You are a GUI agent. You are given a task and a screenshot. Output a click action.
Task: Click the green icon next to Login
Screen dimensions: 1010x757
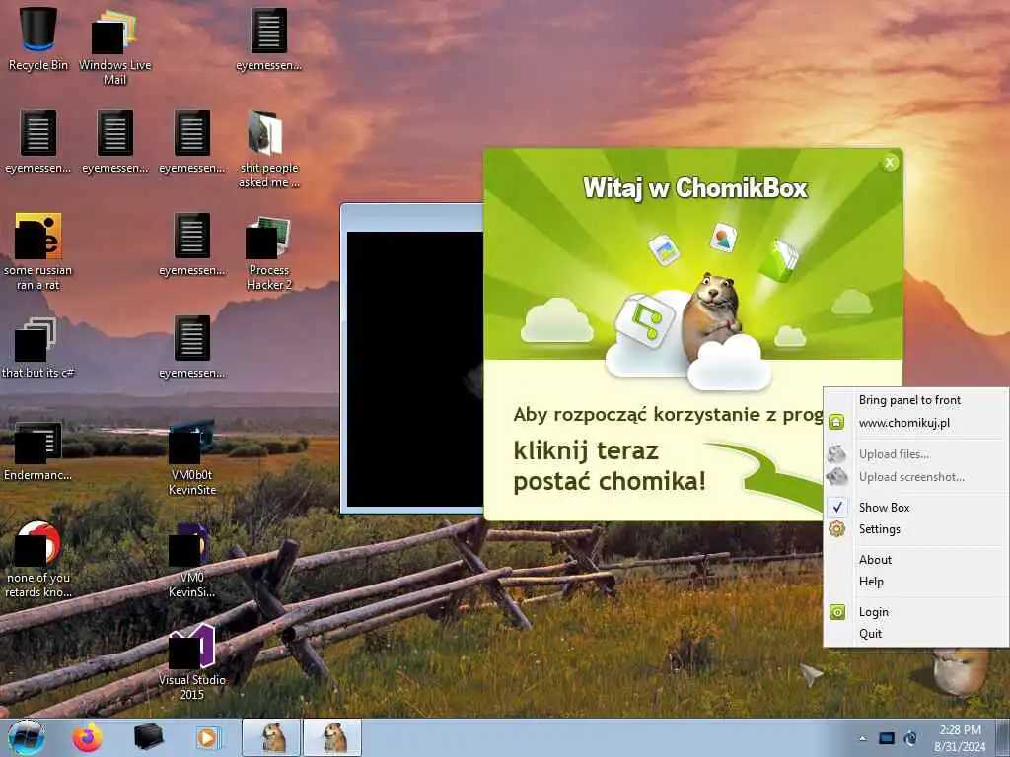(x=836, y=611)
